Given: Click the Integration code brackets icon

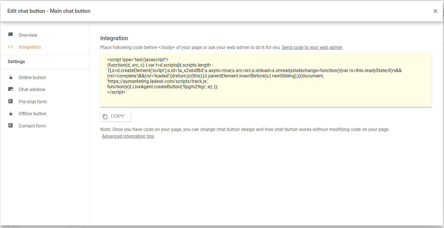Looking at the screenshot, I should [x=11, y=47].
